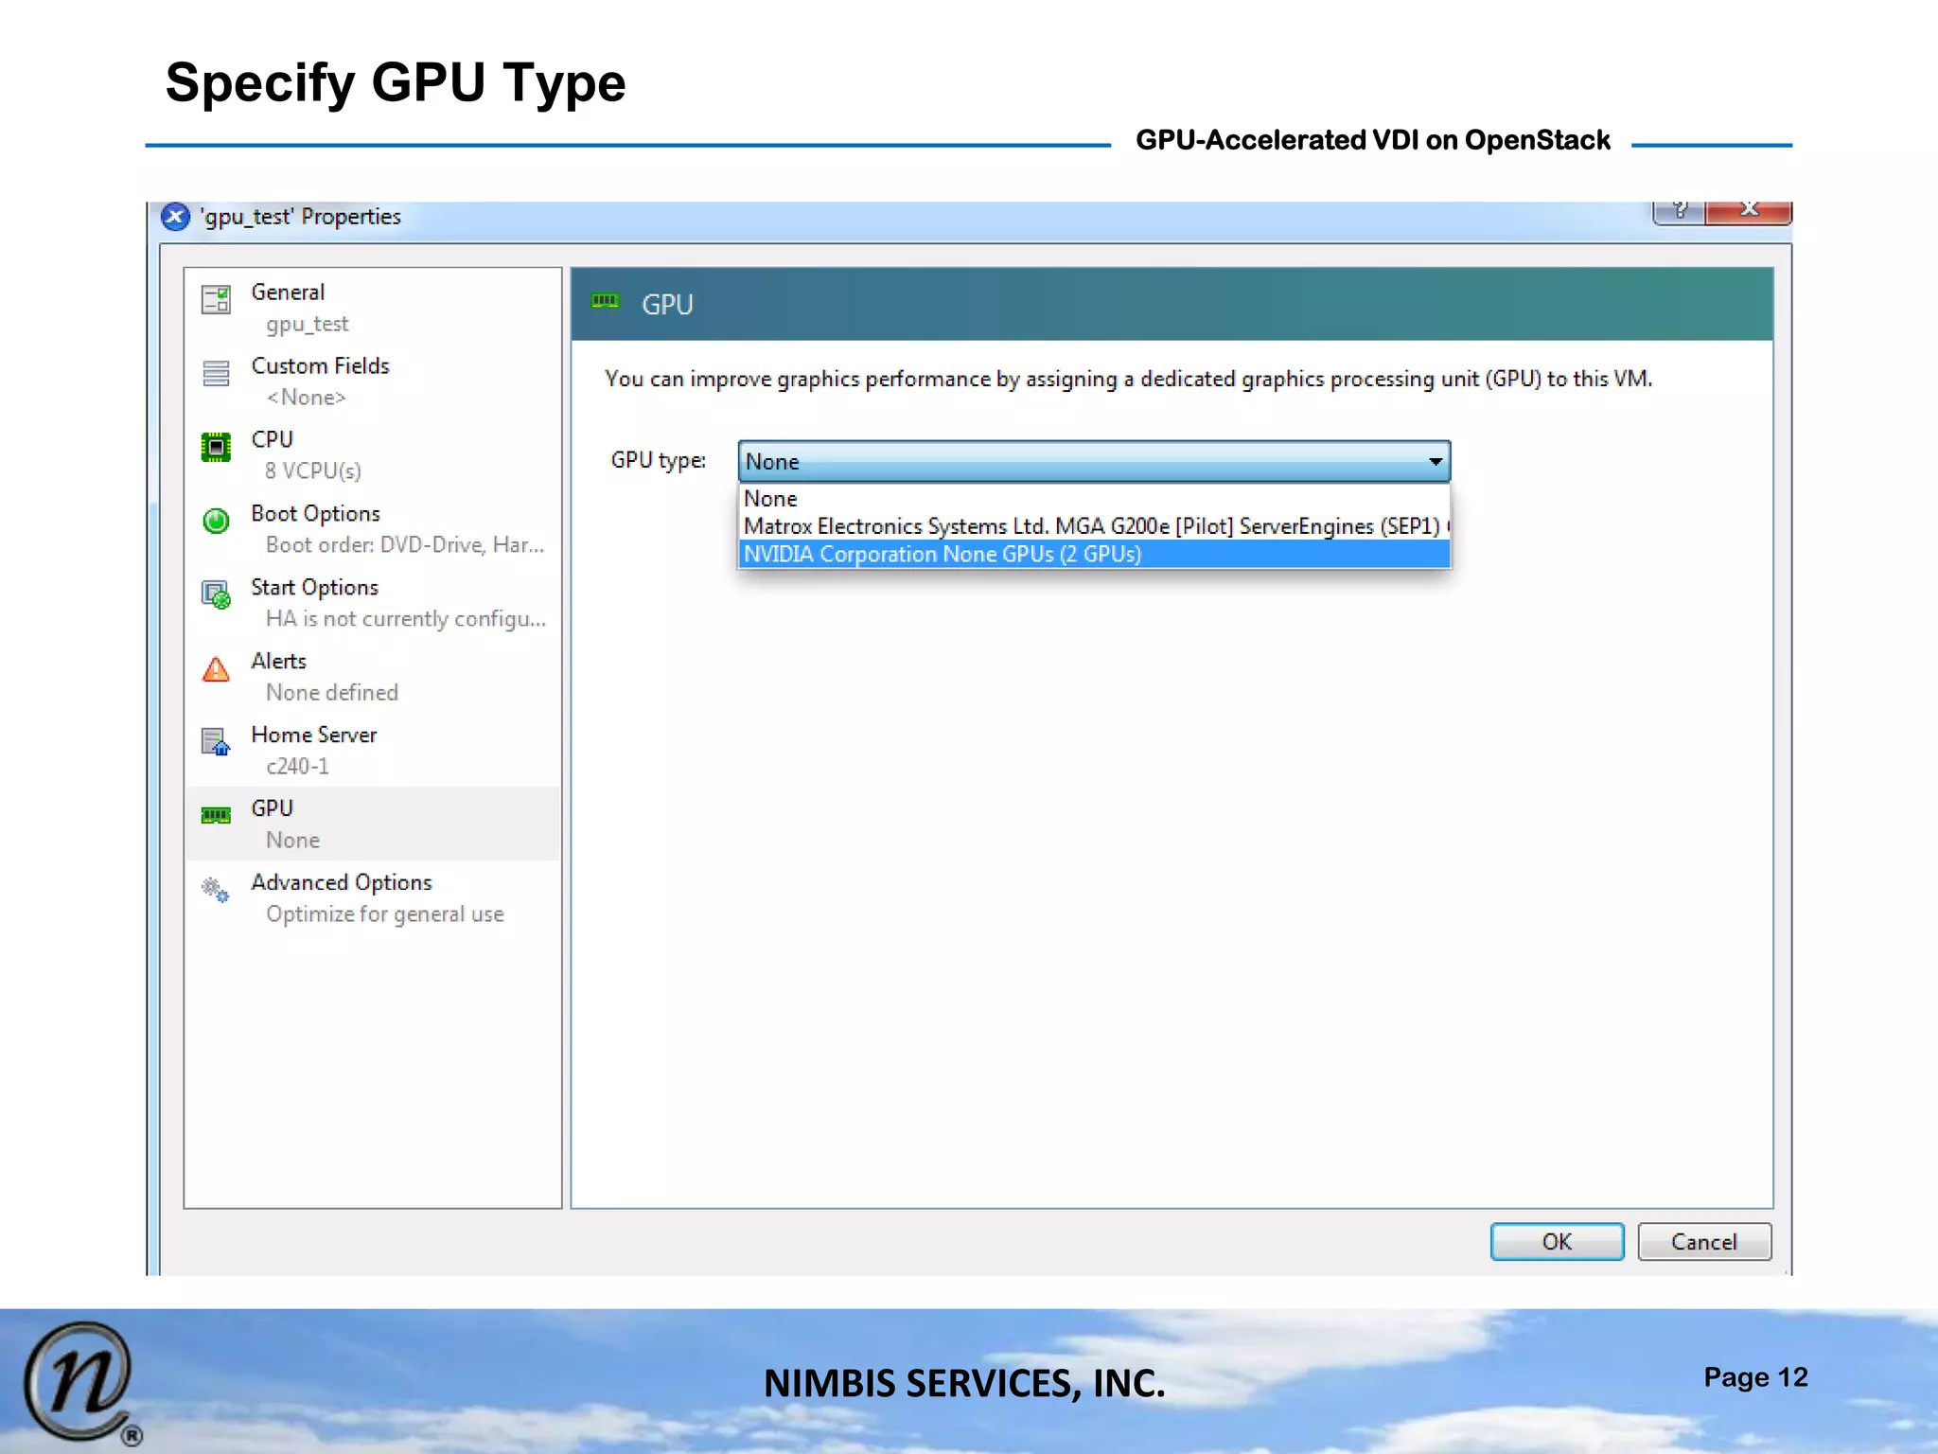This screenshot has width=1938, height=1454.
Task: Click the 'GPU type:' label
Action: 659,461
